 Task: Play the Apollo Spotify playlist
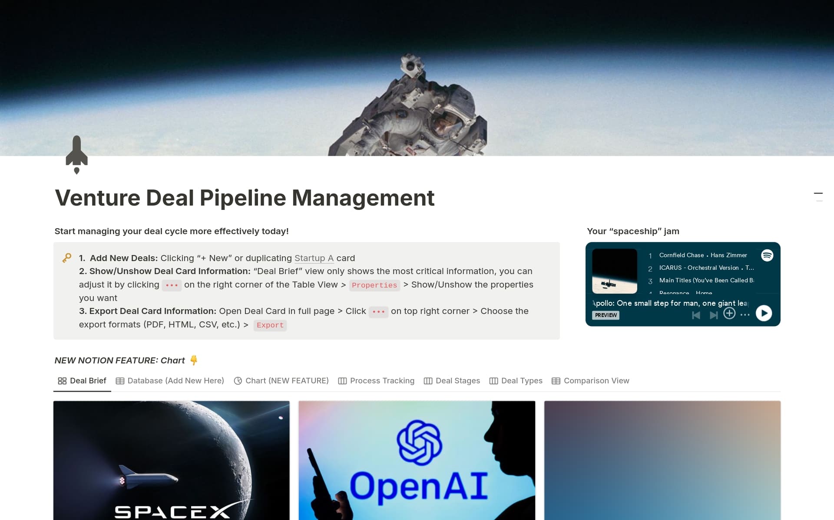764,313
